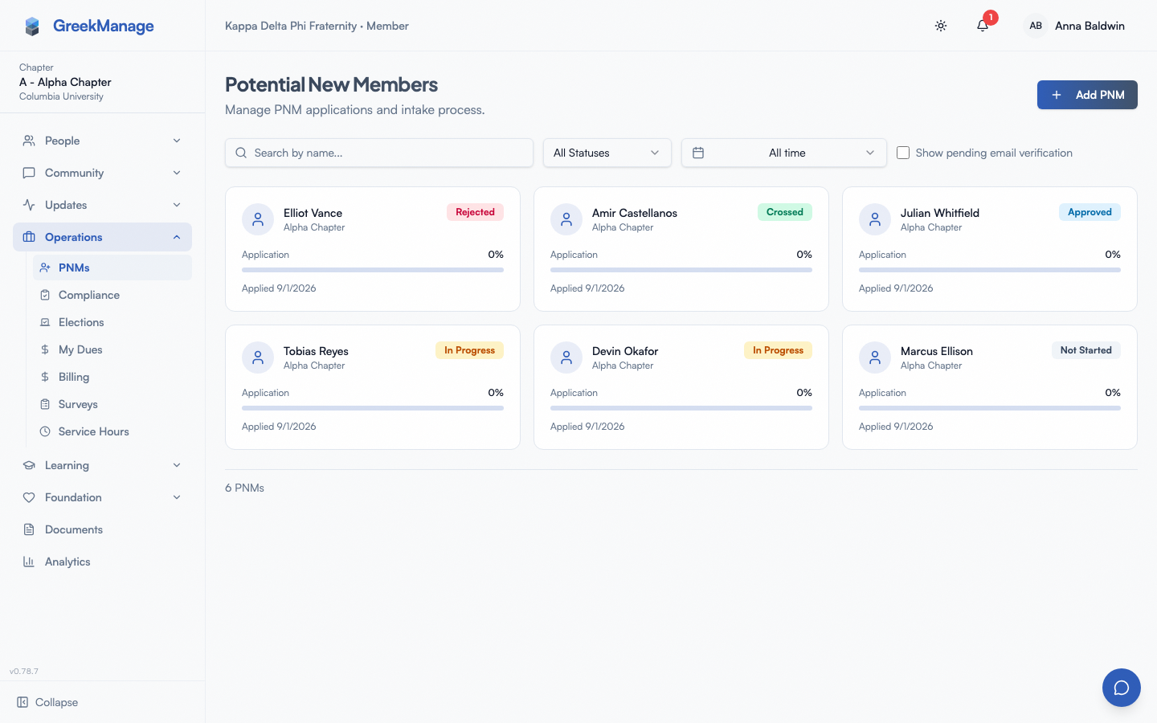This screenshot has width=1157, height=723.
Task: Open Marcus Ellison's name link
Action: [x=937, y=351]
